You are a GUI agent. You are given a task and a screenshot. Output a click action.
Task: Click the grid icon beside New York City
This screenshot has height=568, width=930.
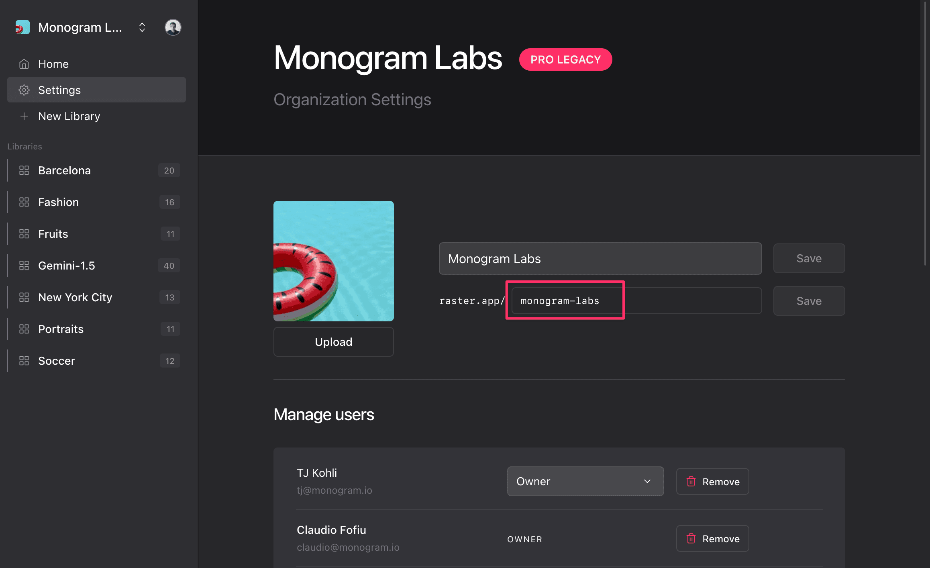pyautogui.click(x=24, y=297)
